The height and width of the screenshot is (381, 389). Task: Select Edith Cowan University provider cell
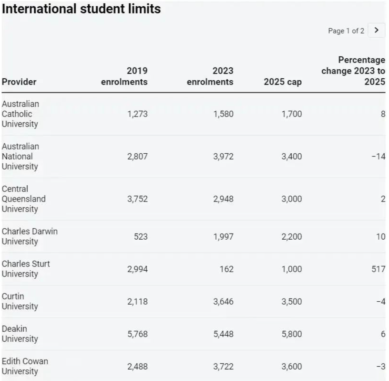[x=25, y=366]
